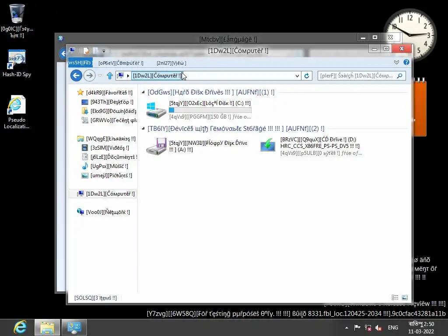Click ENG input language indicator

point(393,327)
